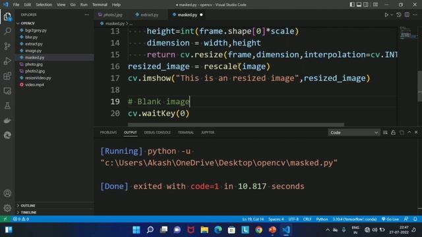This screenshot has height=237, width=422.
Task: Open the Extensions view
Action: (7, 76)
